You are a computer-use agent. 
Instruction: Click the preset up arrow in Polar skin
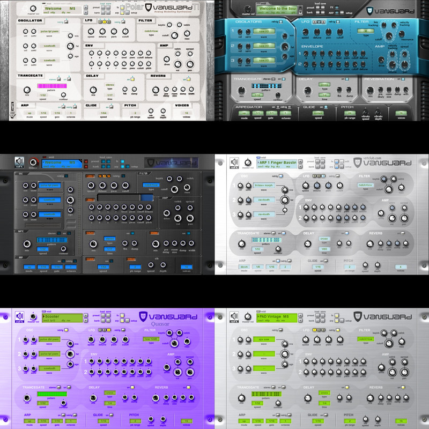coord(86,8)
